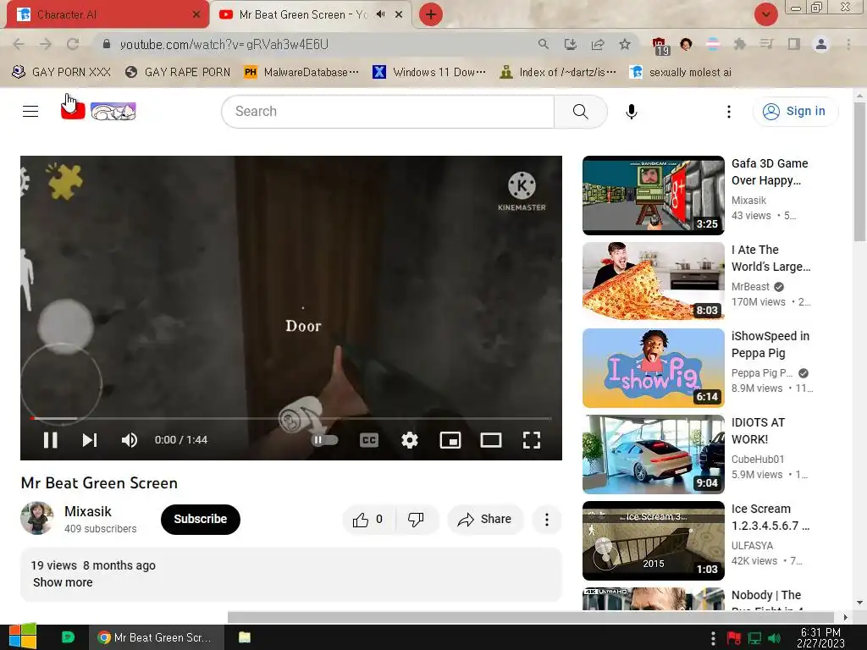
Task: Click install/download icon in address bar
Action: (x=570, y=44)
